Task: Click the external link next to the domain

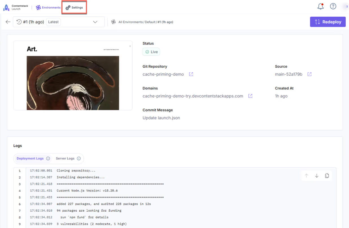Action: (250, 96)
